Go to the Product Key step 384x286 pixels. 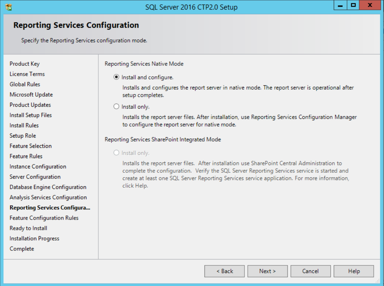(x=25, y=64)
